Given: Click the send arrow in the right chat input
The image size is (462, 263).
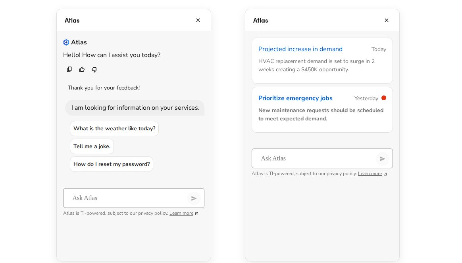Looking at the screenshot, I should click(382, 158).
